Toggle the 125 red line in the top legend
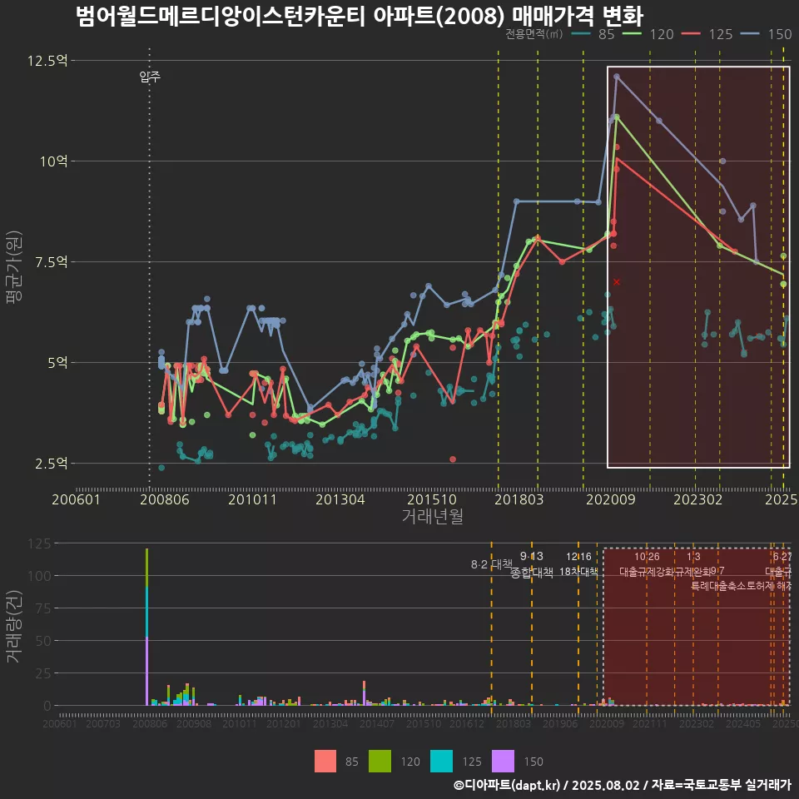 (707, 34)
